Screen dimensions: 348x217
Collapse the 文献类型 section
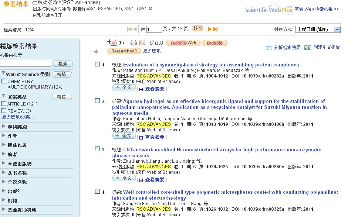pos(3,95)
